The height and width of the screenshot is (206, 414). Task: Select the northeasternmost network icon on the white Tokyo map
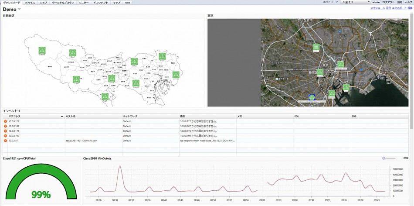162,56
